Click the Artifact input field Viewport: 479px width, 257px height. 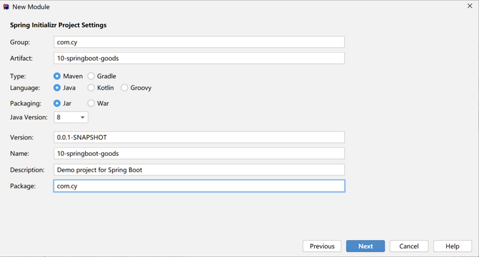pyautogui.click(x=199, y=58)
